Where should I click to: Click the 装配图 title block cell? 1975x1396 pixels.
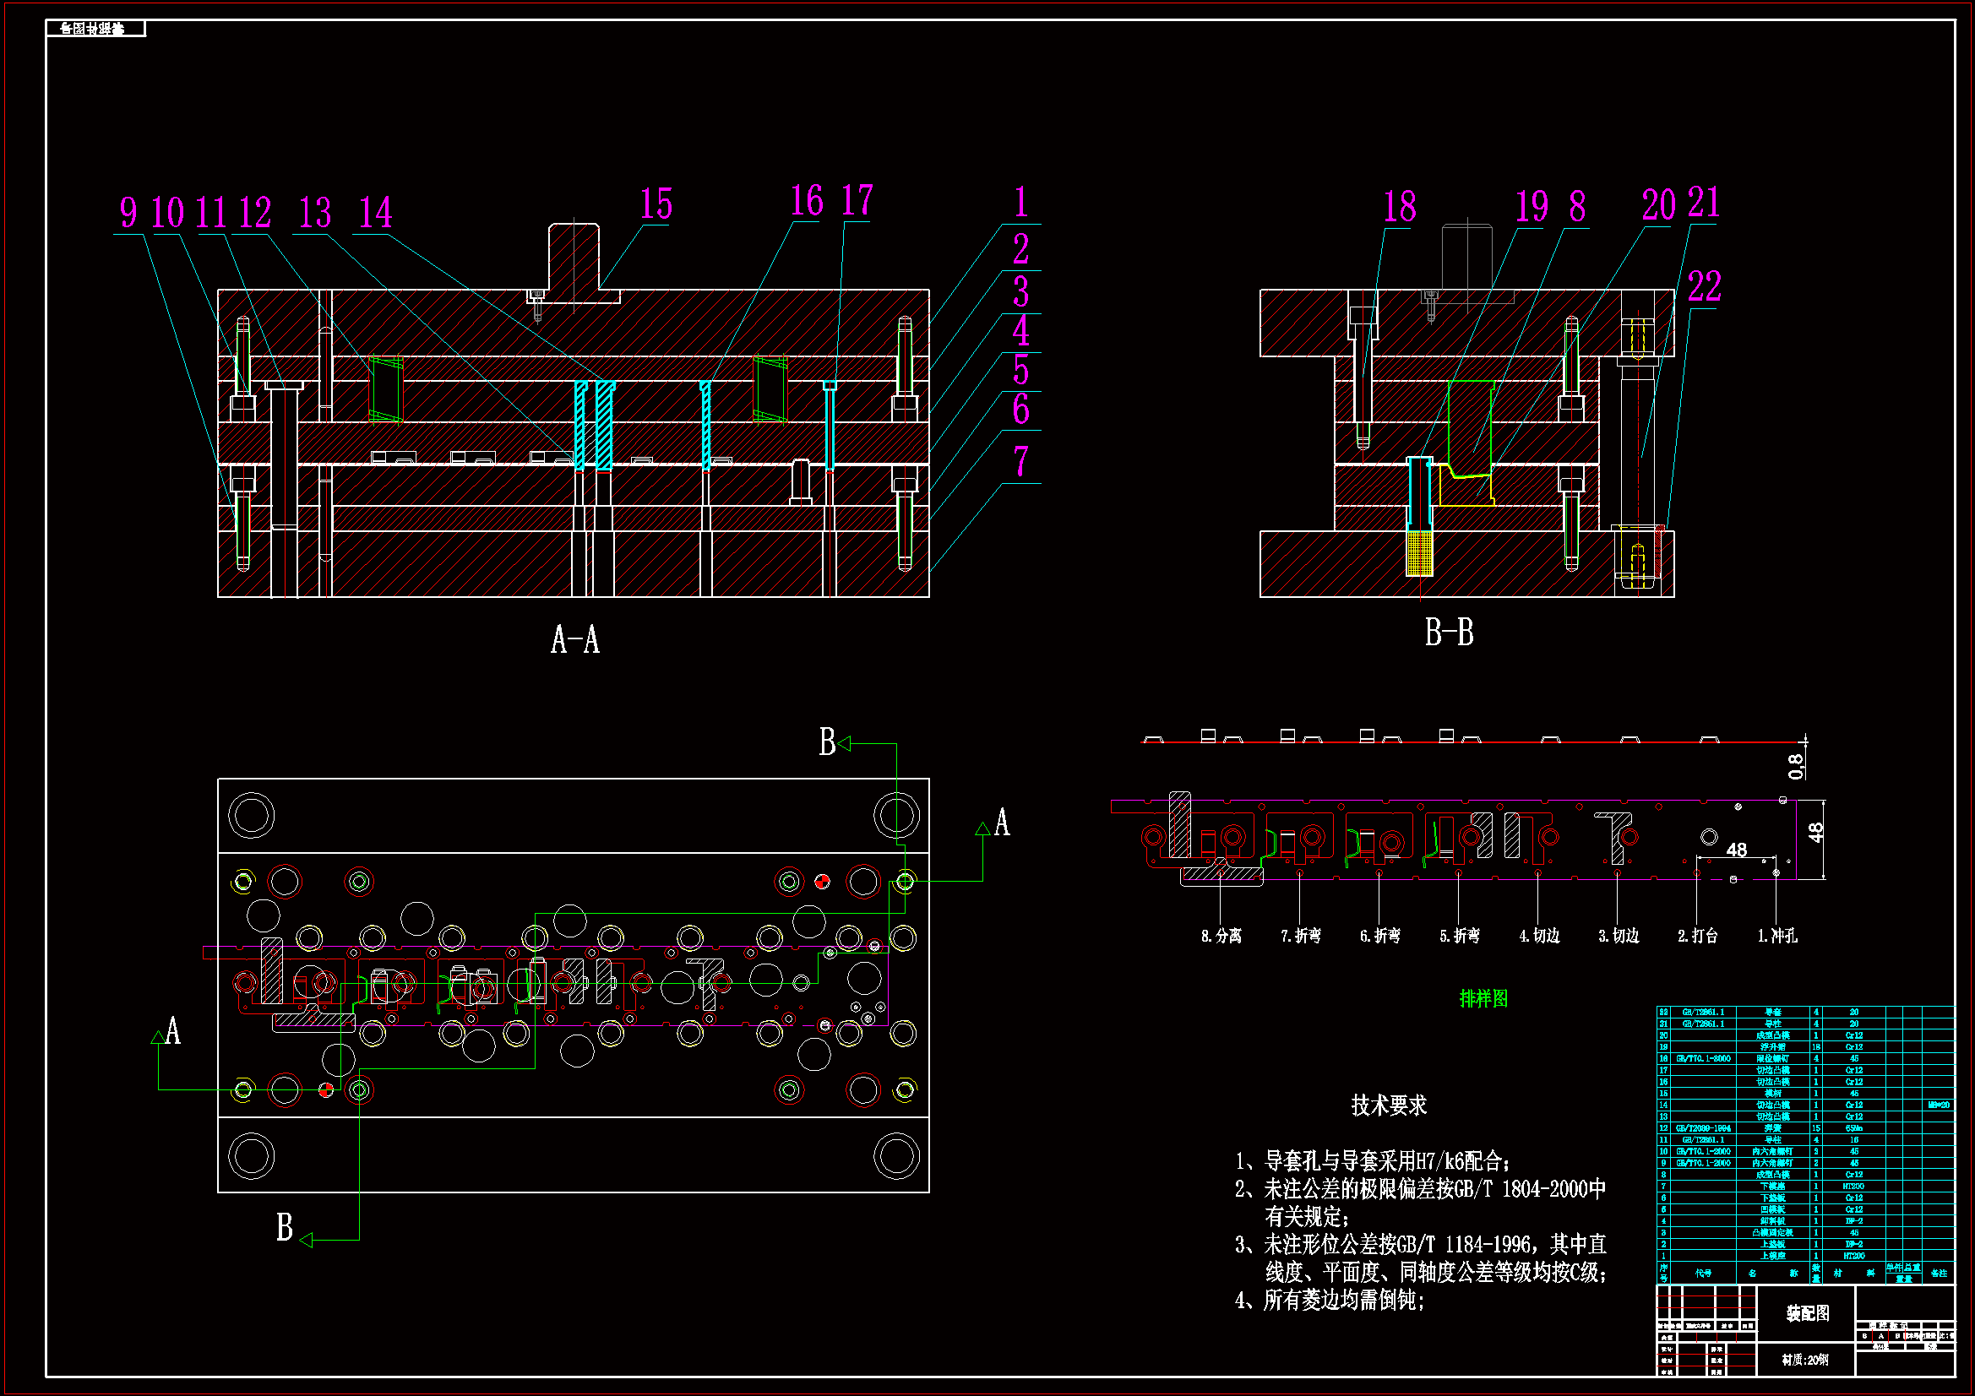tap(1806, 1313)
